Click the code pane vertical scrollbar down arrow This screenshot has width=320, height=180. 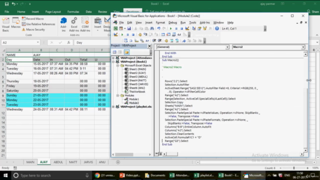point(305,150)
